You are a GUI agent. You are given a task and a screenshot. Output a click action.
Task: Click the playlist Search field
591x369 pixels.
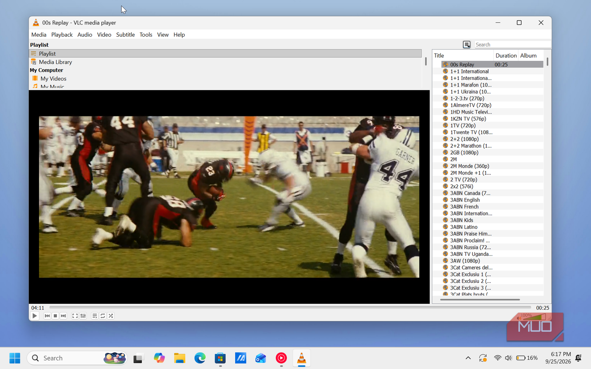tap(512, 45)
